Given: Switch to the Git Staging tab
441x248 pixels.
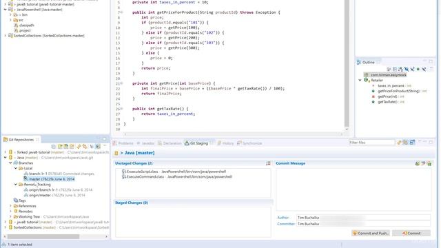Looking at the screenshot, I should 196,143.
